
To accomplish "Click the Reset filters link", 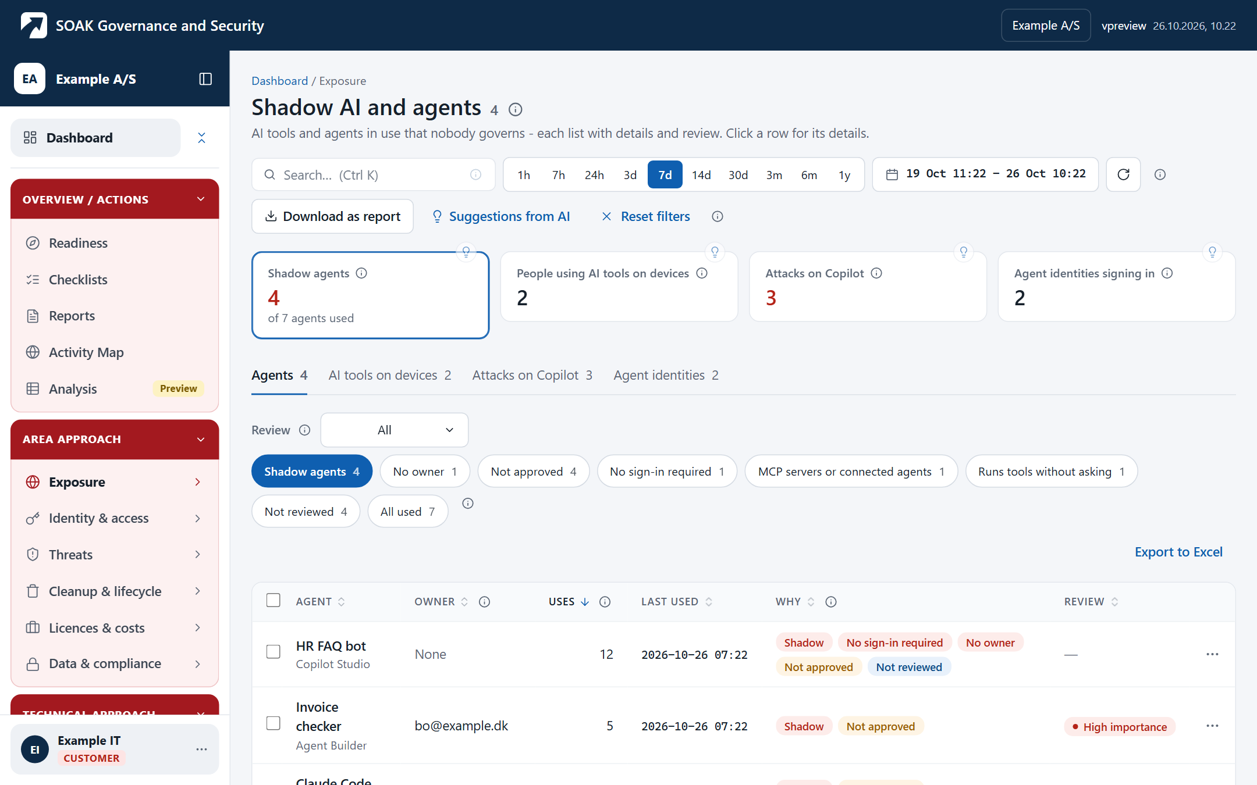I will tap(646, 216).
